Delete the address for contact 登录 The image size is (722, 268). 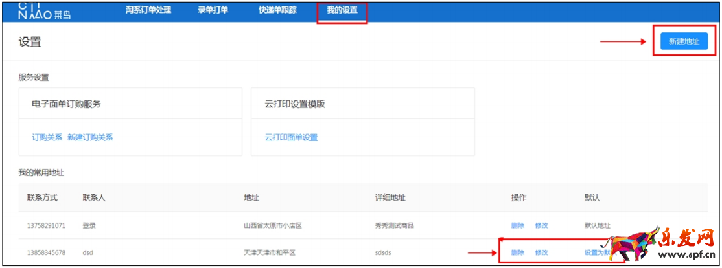click(517, 225)
